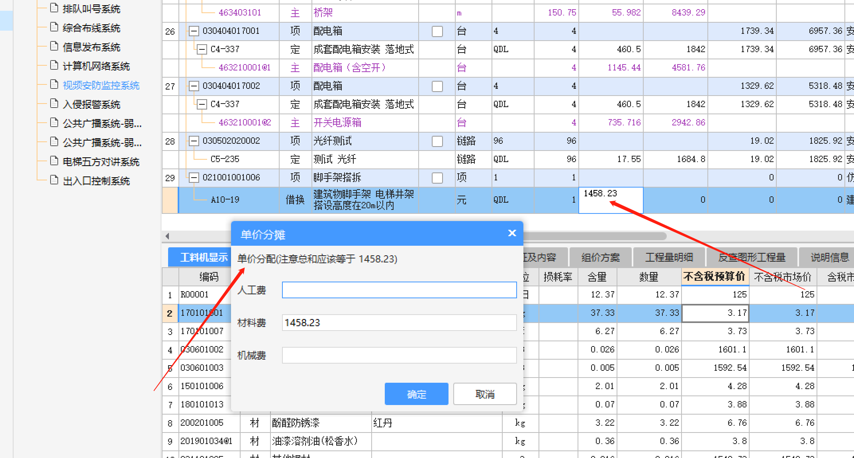Click the 人工费 input field

pos(399,290)
